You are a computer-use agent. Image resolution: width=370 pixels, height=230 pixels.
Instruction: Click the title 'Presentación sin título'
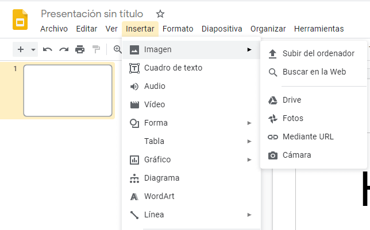point(92,14)
